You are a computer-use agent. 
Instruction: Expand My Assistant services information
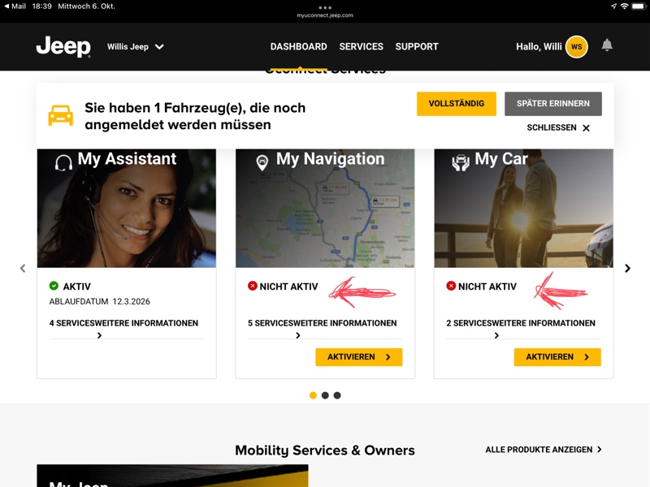(123, 328)
